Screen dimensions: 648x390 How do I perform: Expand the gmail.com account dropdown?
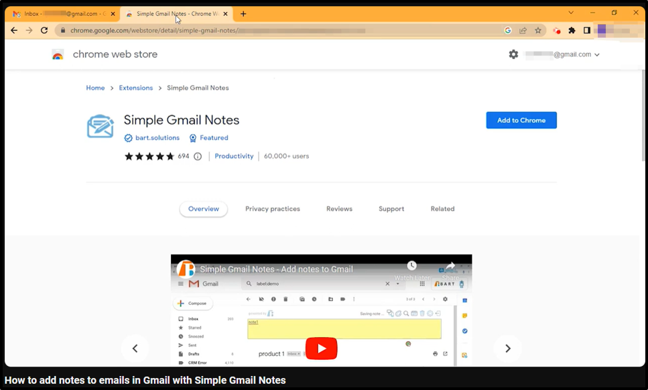pos(597,54)
